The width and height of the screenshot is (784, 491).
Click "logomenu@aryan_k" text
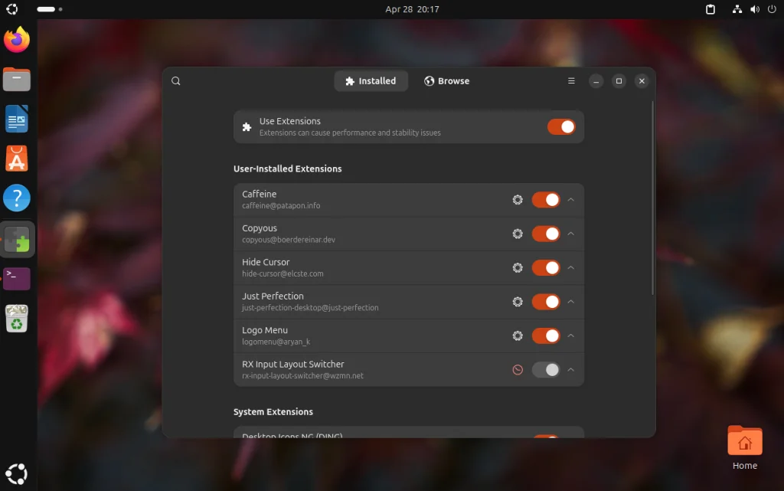pos(276,342)
